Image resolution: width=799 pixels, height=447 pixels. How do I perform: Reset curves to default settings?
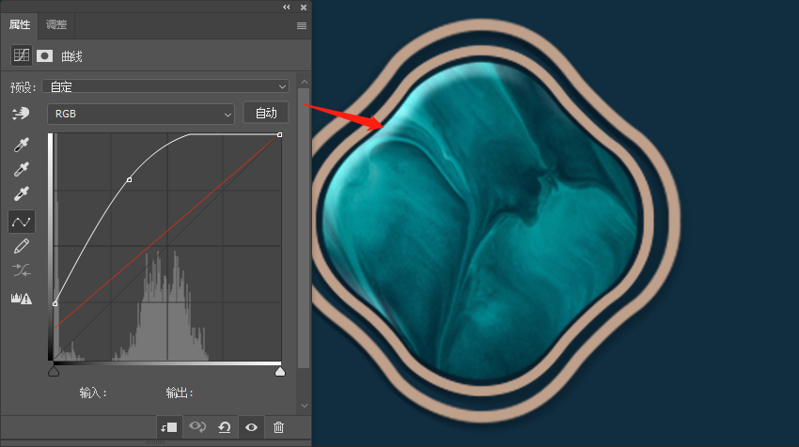pos(225,427)
